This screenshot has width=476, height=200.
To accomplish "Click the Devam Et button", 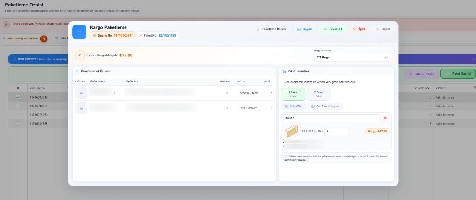I will (x=332, y=29).
